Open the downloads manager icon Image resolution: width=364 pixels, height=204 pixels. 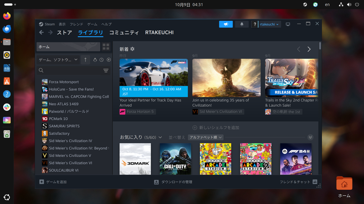coord(156,182)
